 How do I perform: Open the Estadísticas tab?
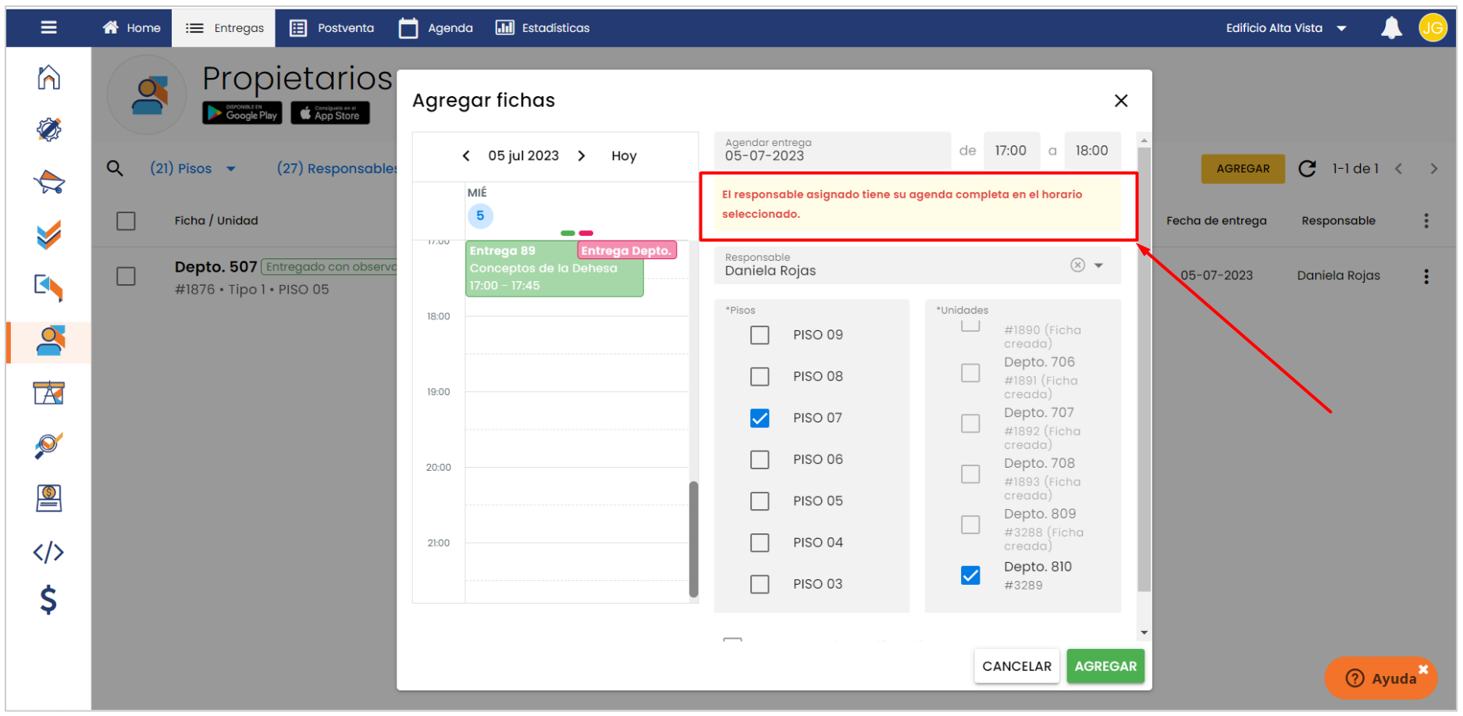point(543,28)
